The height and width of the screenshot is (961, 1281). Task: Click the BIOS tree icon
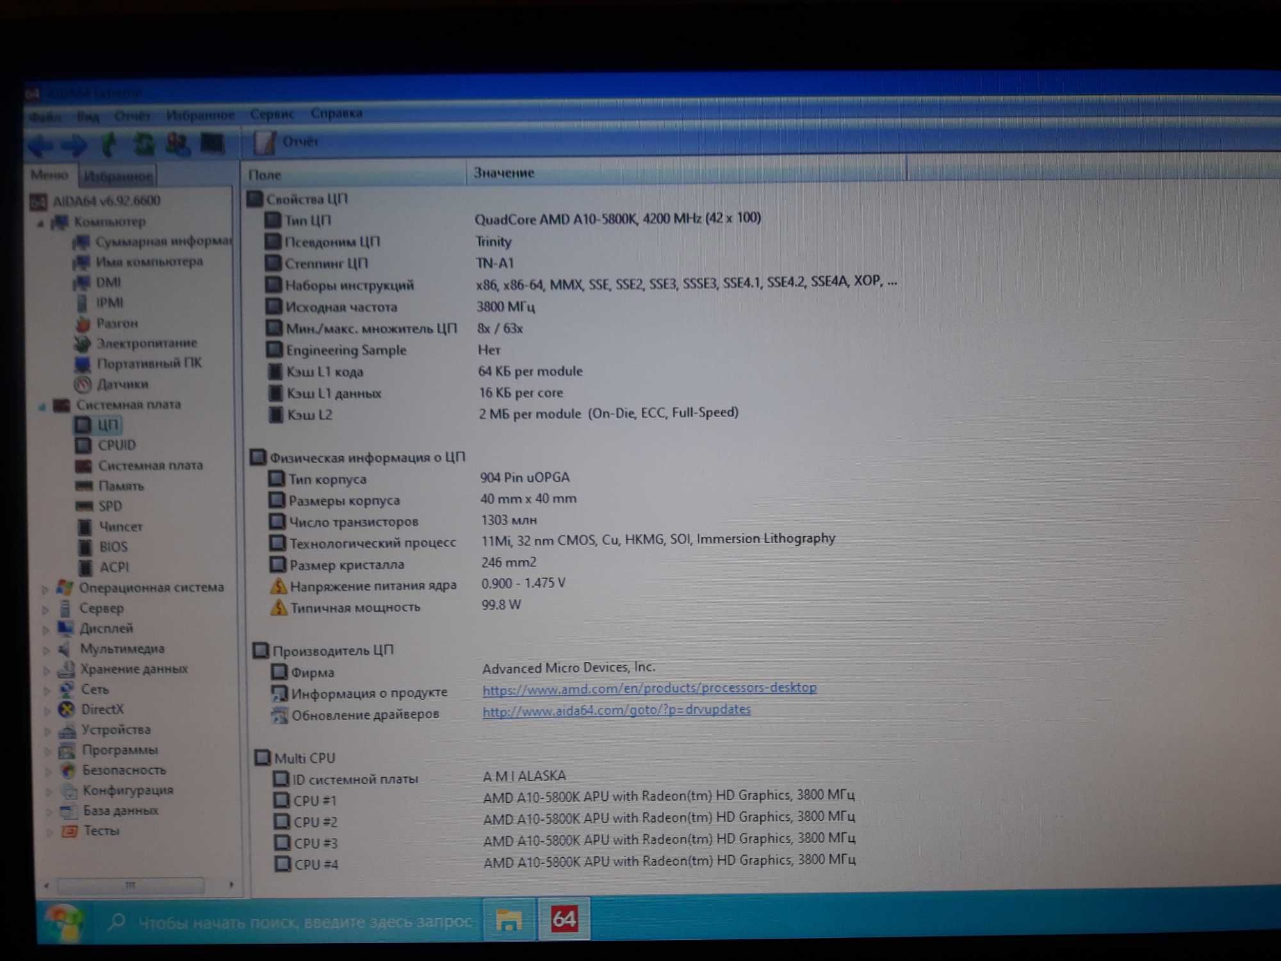point(85,548)
